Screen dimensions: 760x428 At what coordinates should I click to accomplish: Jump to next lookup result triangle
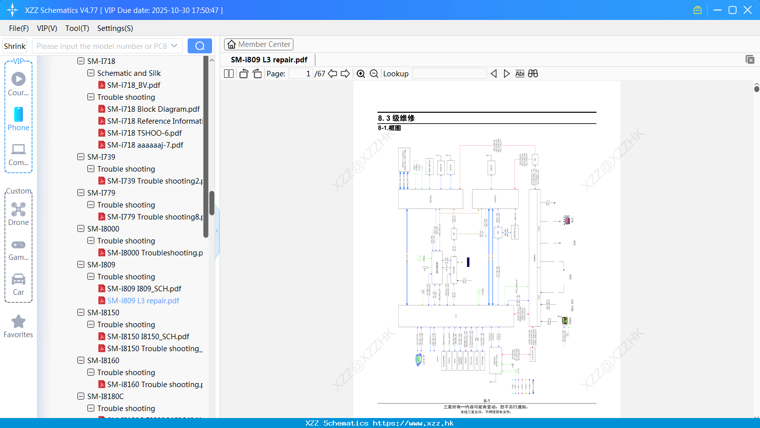click(x=507, y=73)
